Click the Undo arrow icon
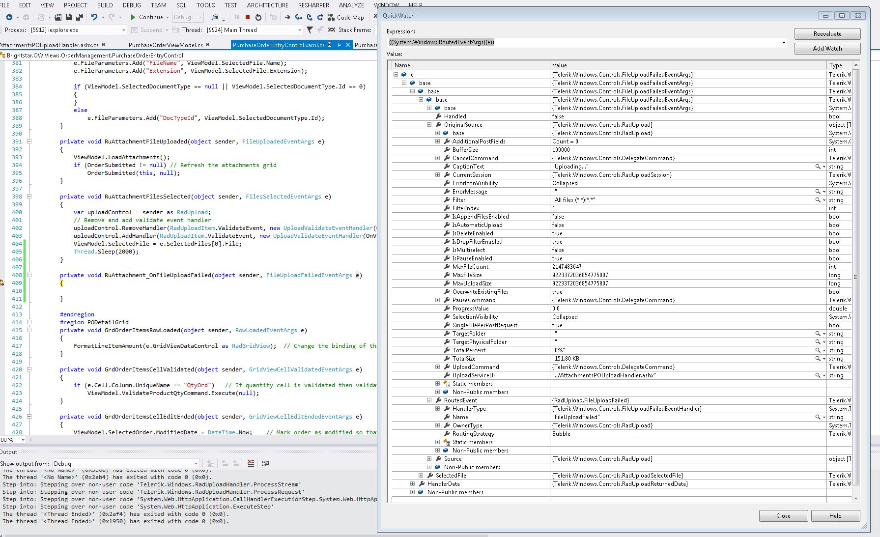The width and height of the screenshot is (880, 537). 94,17
